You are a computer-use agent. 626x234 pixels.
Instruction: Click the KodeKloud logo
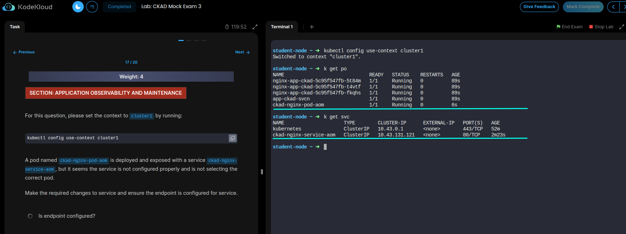coord(28,7)
